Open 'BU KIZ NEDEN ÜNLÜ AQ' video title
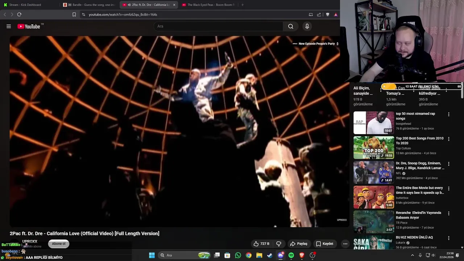 click(x=414, y=237)
